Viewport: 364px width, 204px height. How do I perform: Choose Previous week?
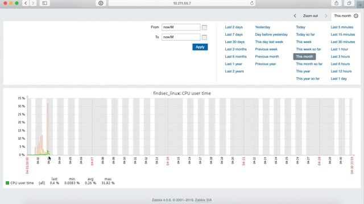266,49
